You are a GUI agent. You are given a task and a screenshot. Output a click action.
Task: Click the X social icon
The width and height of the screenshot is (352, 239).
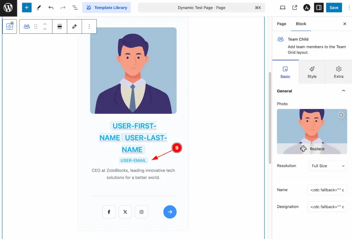[x=125, y=212]
